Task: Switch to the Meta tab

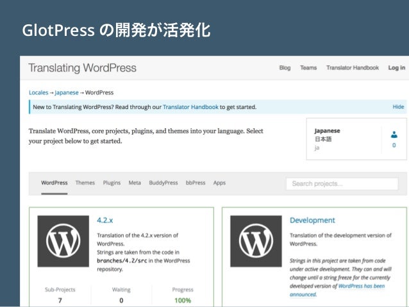Action: tap(135, 183)
